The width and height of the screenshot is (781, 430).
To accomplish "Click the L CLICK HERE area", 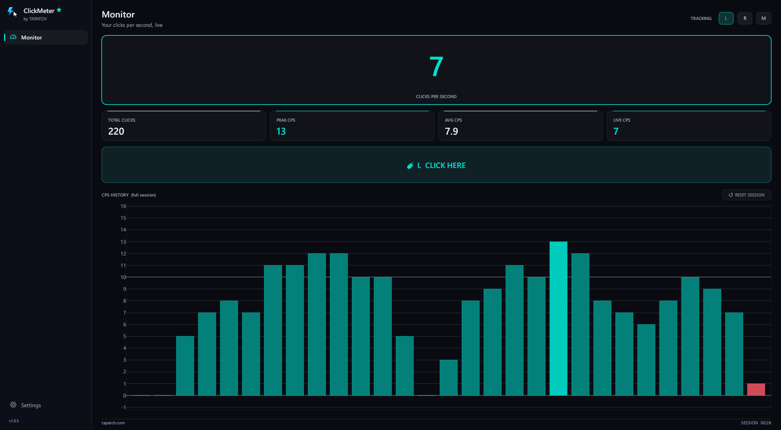I will tap(436, 165).
